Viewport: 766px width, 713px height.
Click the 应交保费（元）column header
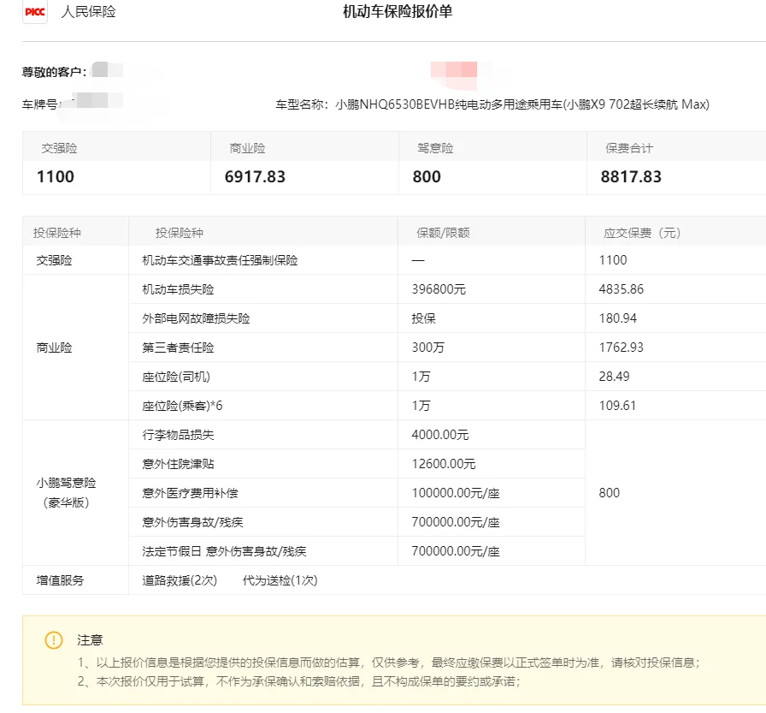click(642, 233)
